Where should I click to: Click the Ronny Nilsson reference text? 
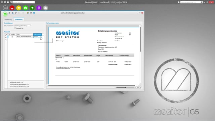(102, 43)
